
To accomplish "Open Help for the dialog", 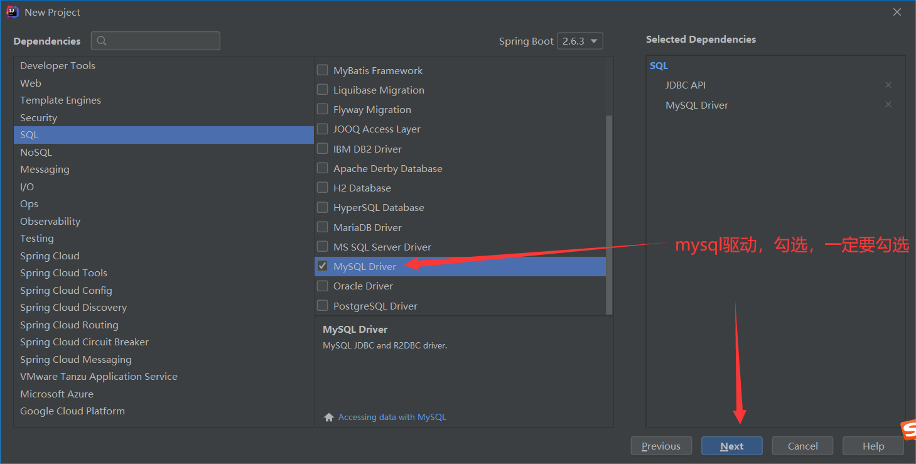I will 873,446.
